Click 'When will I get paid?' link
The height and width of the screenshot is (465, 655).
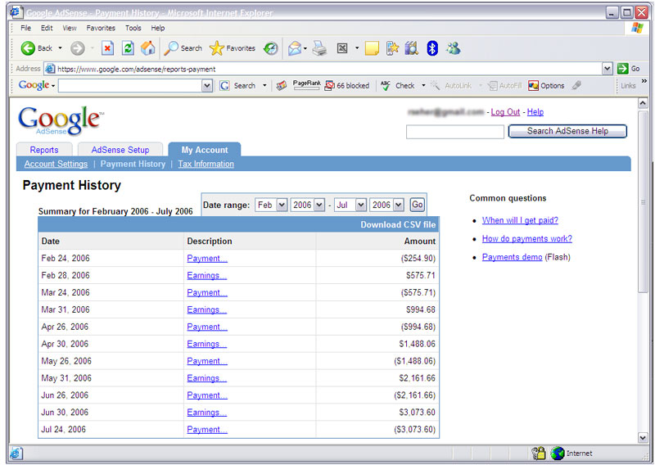[520, 220]
